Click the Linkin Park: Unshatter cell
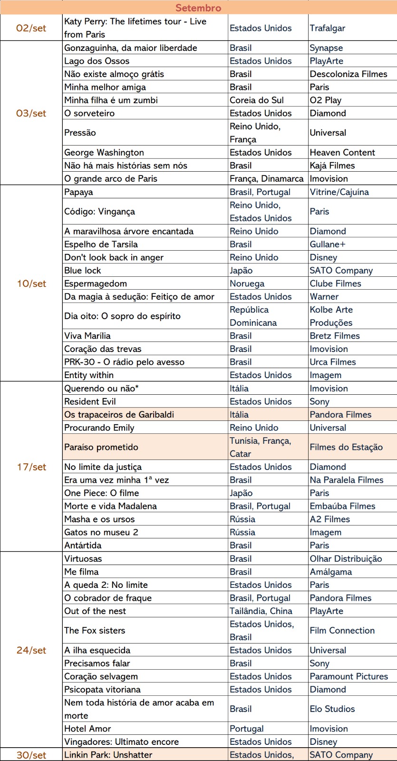The image size is (397, 761). tap(145, 755)
